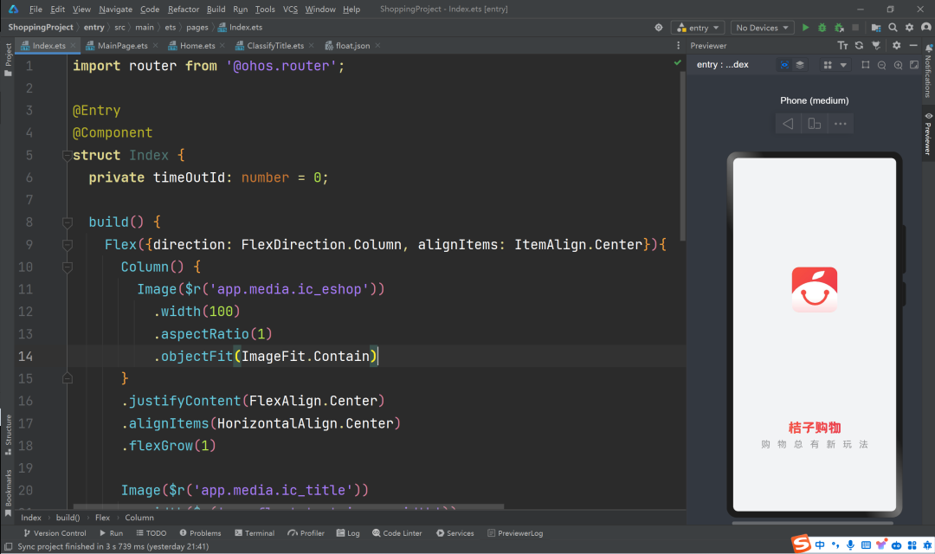This screenshot has width=935, height=554.
Task: Close the Index.ets tab
Action: pos(73,45)
